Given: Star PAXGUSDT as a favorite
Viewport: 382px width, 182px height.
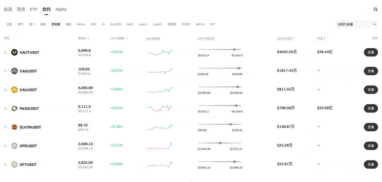Looking at the screenshot, I should 6,108.
